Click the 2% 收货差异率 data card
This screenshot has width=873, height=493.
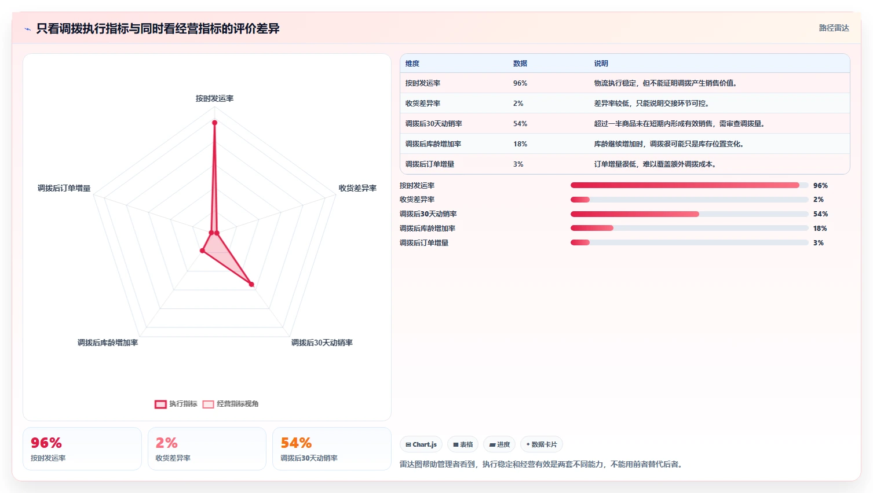tap(207, 448)
